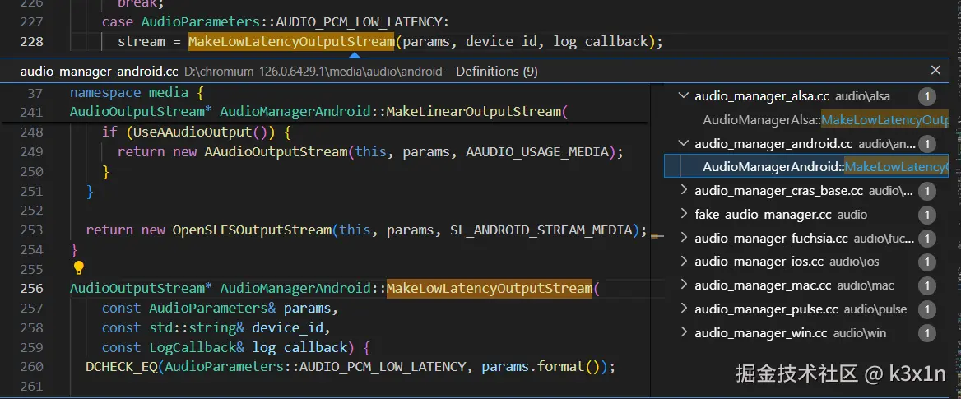Screen dimensions: 961x399
Task: Click AAUDIO_USAGE_MEDIA constant on line 249
Action: (537, 151)
